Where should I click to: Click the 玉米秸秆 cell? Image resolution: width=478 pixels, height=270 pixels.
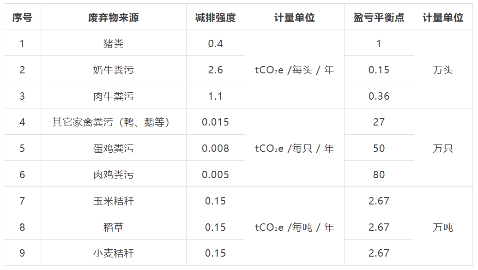pos(113,201)
